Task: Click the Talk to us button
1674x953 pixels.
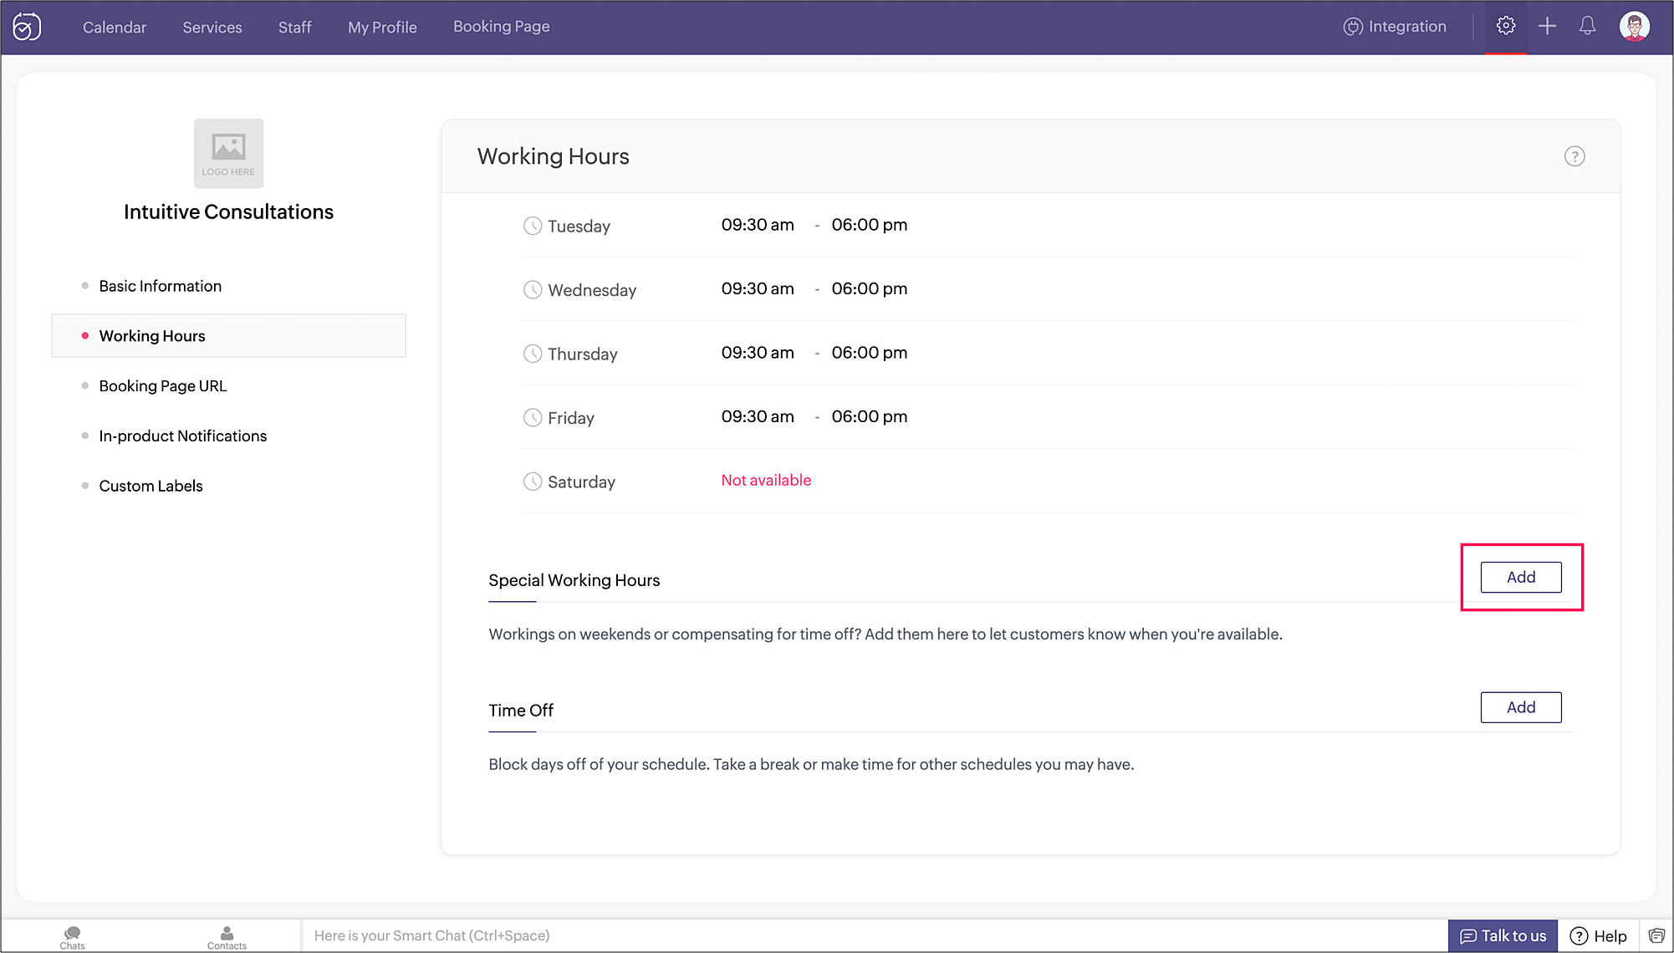Action: click(1503, 935)
